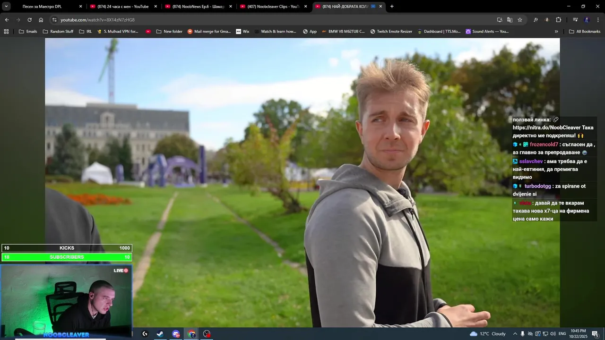Open the clock showing 10:45 PM

[x=578, y=334]
